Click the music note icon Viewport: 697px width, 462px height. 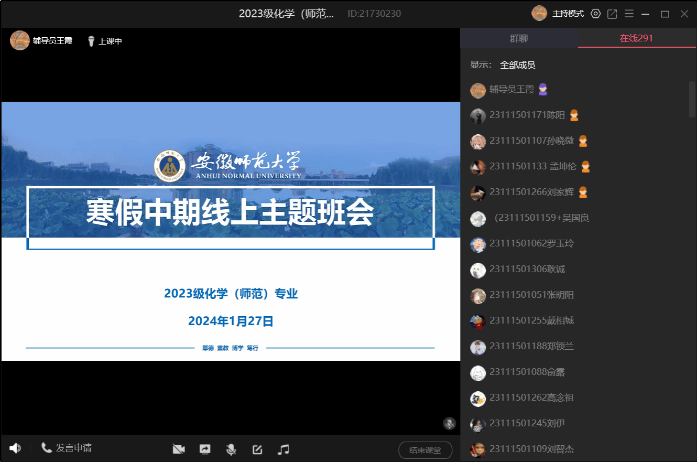tap(284, 449)
